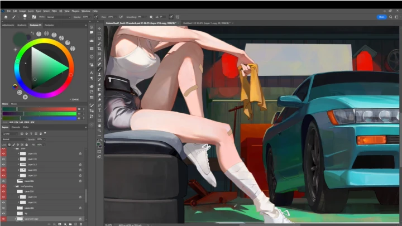
Task: Create a new layer
Action: point(75,224)
